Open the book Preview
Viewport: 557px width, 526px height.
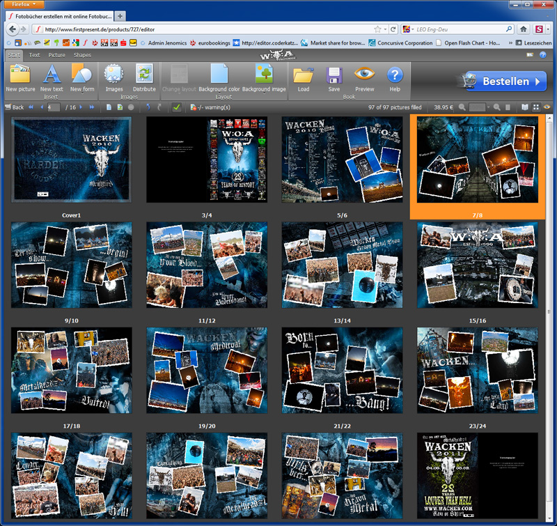coord(364,78)
